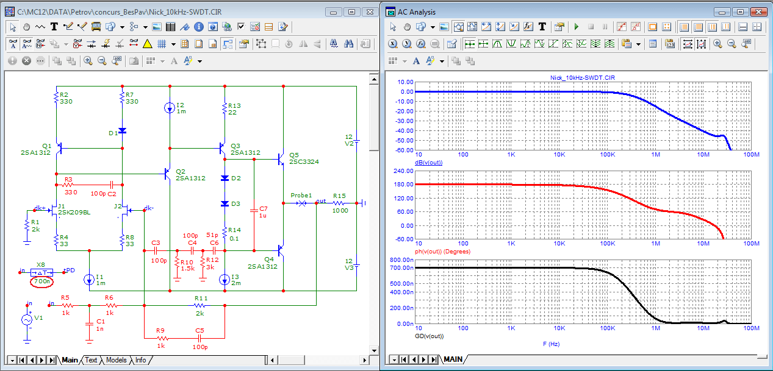
Task: Toggle node voltages display (glasses V icon)
Action: (77, 44)
